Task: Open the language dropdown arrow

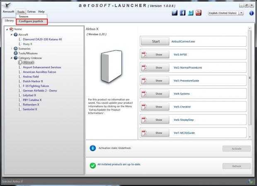Action: point(241,13)
